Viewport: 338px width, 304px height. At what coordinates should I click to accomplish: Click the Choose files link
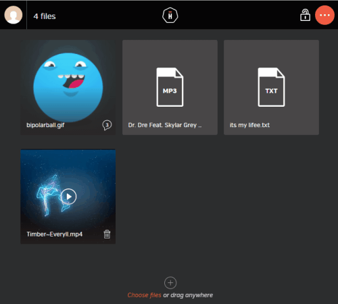tap(144, 295)
